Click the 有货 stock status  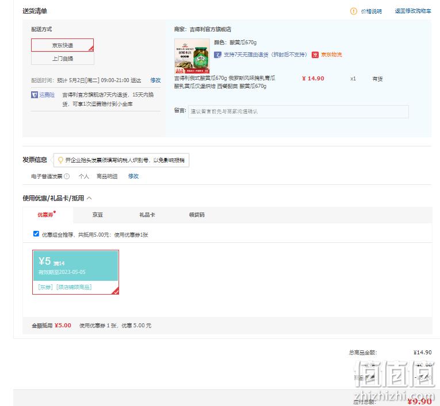[x=377, y=79]
